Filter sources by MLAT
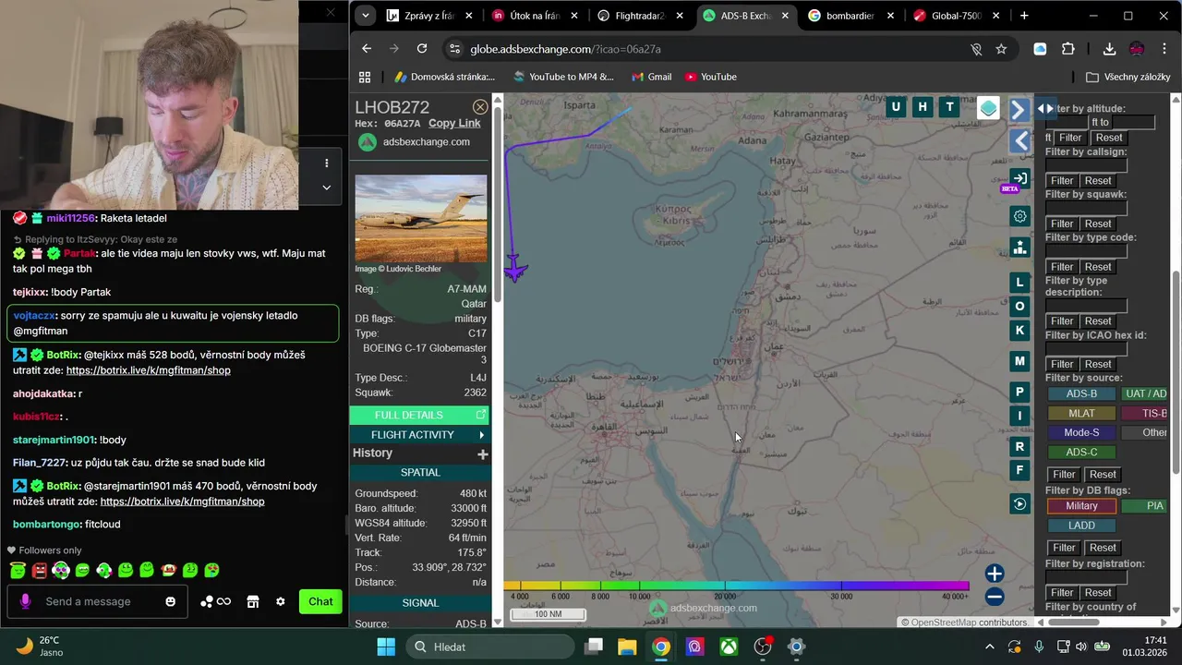 click(x=1081, y=413)
